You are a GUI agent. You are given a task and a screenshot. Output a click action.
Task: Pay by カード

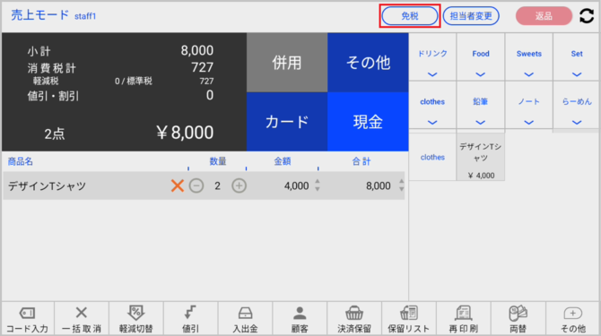pos(287,122)
